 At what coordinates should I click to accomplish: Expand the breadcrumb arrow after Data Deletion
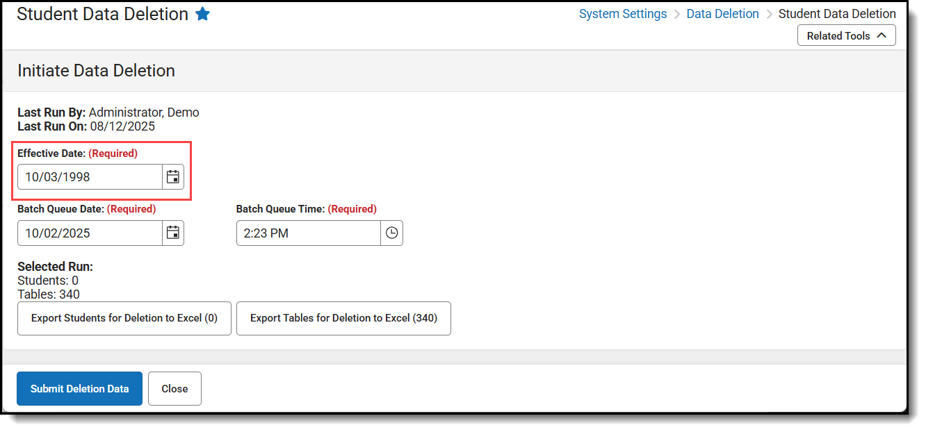click(768, 13)
